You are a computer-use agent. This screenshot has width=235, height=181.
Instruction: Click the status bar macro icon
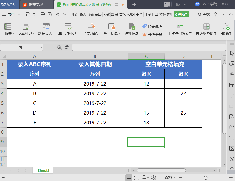coord(4,178)
